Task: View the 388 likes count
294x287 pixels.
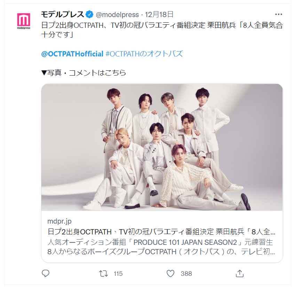Action: [186, 274]
